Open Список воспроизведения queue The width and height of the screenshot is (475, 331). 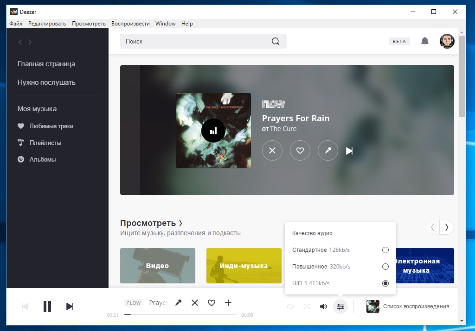coord(416,306)
